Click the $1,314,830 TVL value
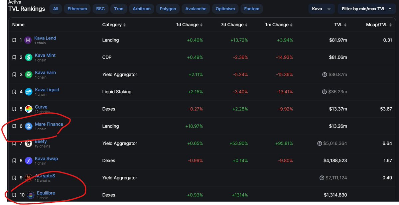Screen dimensions: 399x205 335,195
